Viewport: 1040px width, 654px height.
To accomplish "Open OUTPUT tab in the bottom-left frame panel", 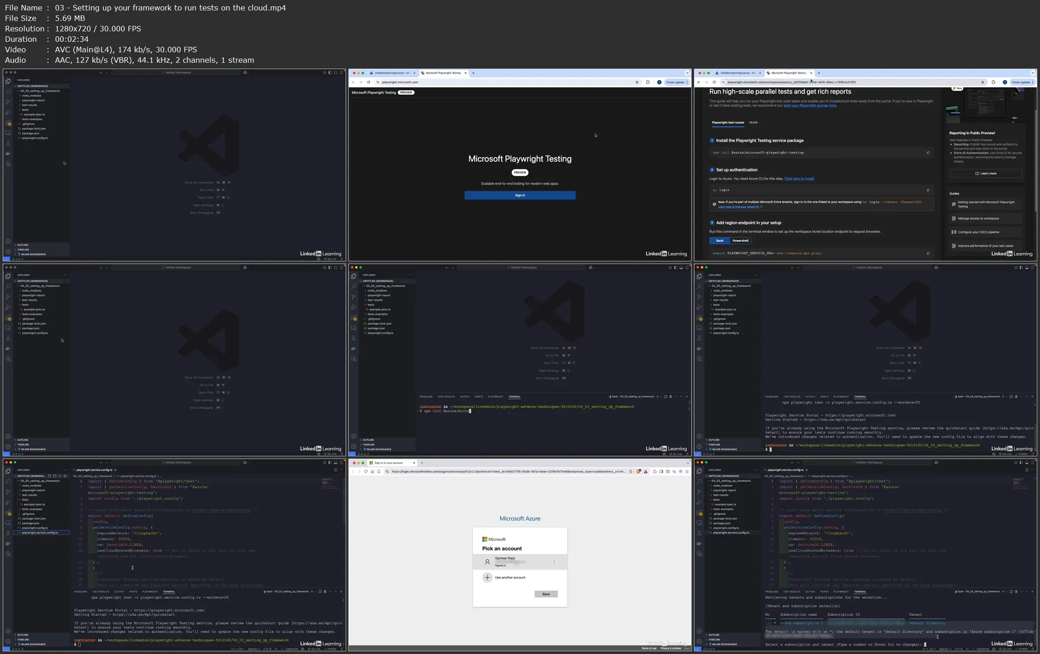I will [x=119, y=592].
